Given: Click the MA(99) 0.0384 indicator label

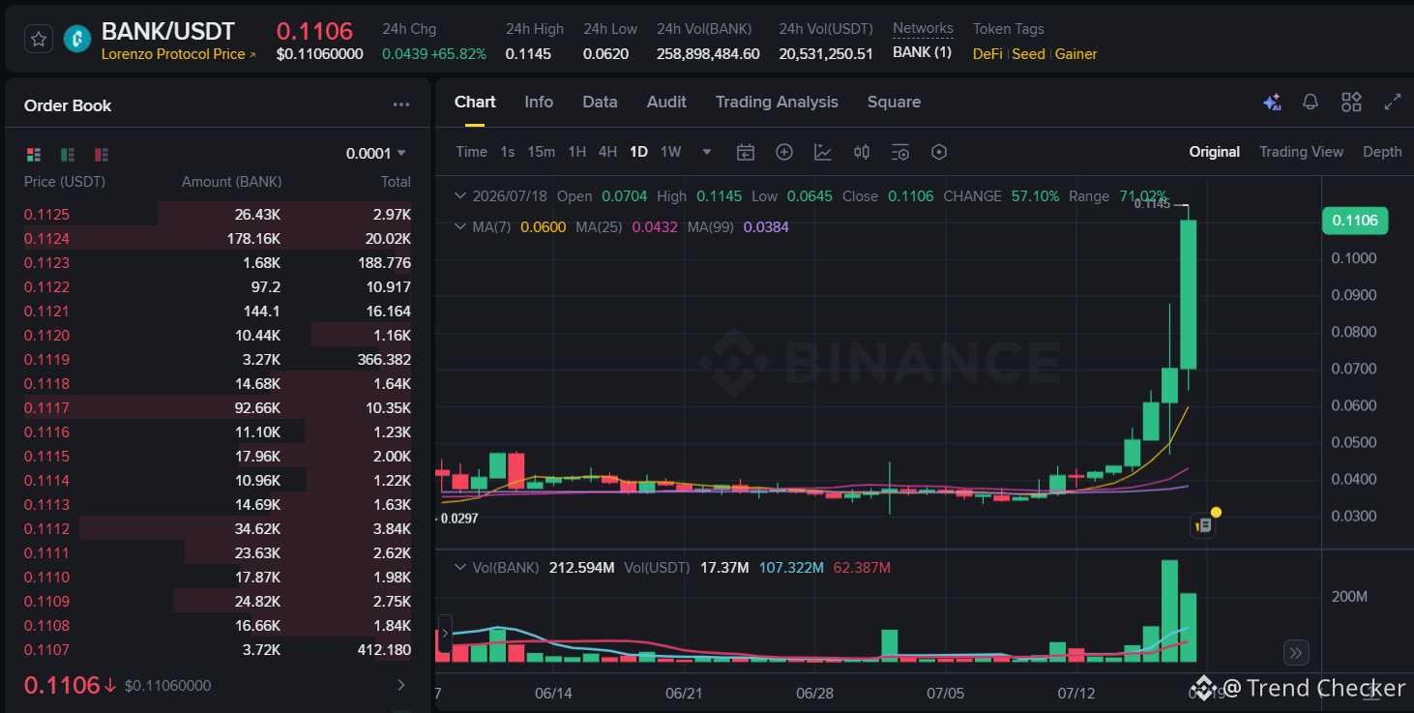Looking at the screenshot, I should click(x=739, y=227).
